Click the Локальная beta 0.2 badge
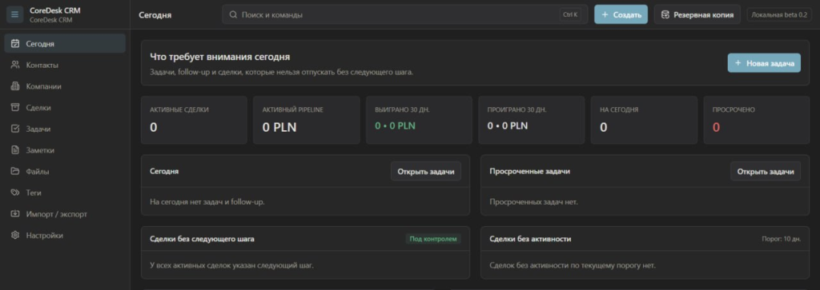This screenshot has height=290, width=820. [x=779, y=15]
